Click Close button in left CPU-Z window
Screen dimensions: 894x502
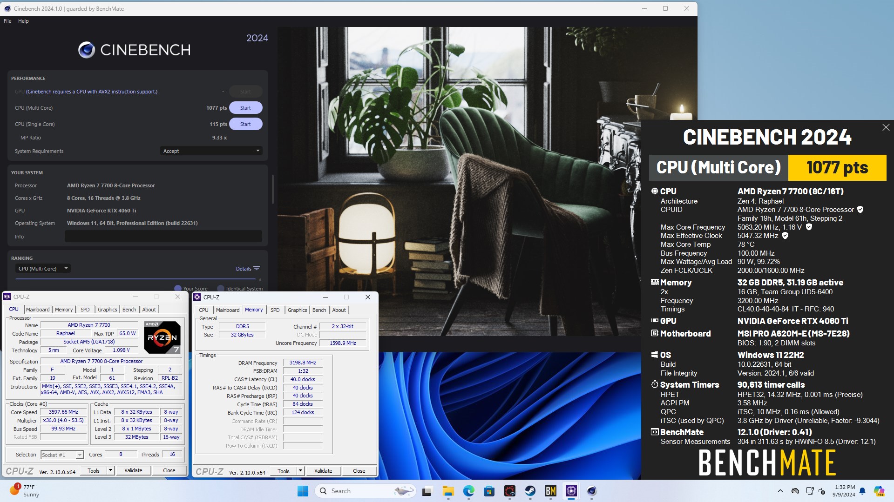pos(169,470)
